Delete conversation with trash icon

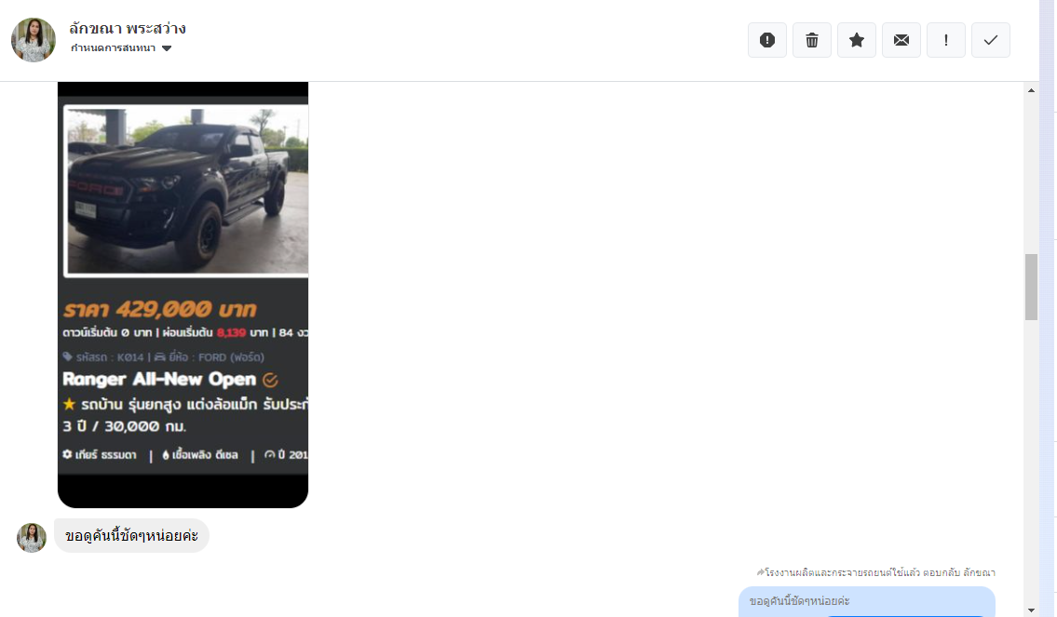(x=812, y=40)
